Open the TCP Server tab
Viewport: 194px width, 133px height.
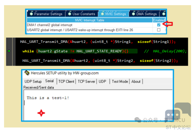87,82
